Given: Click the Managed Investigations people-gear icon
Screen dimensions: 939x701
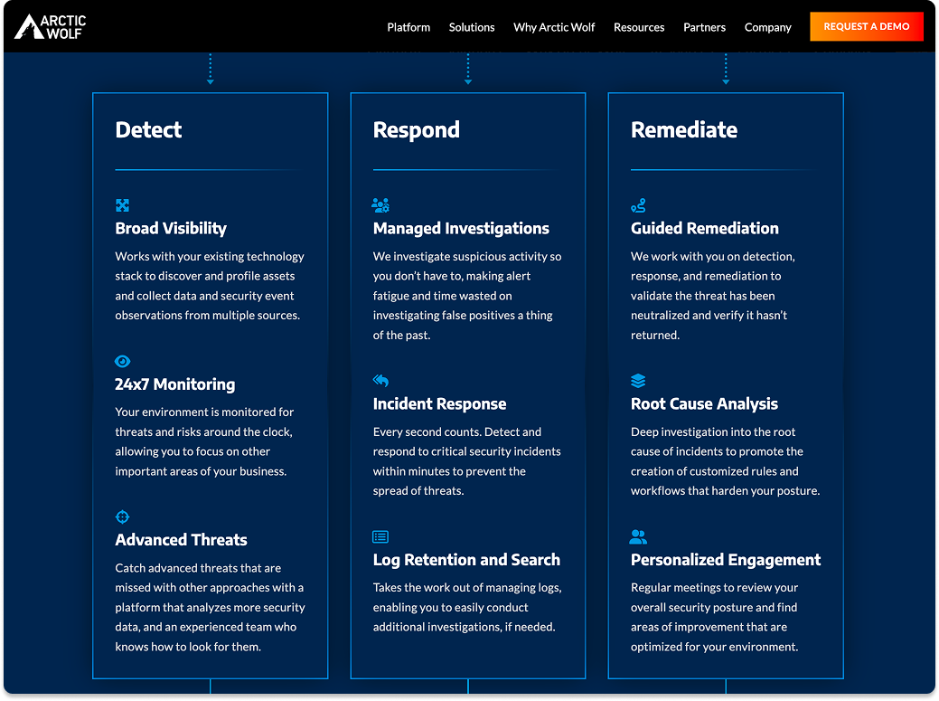Looking at the screenshot, I should pos(380,205).
